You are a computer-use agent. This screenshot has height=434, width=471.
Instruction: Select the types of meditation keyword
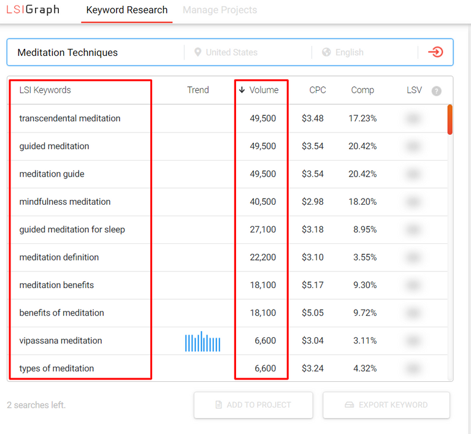[x=56, y=368]
